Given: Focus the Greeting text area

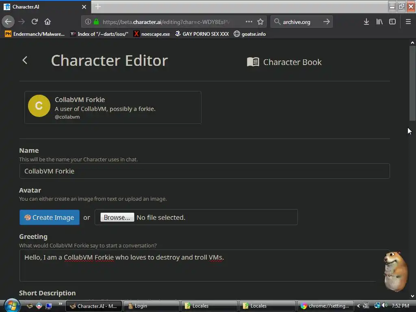Looking at the screenshot, I should click(x=205, y=266).
